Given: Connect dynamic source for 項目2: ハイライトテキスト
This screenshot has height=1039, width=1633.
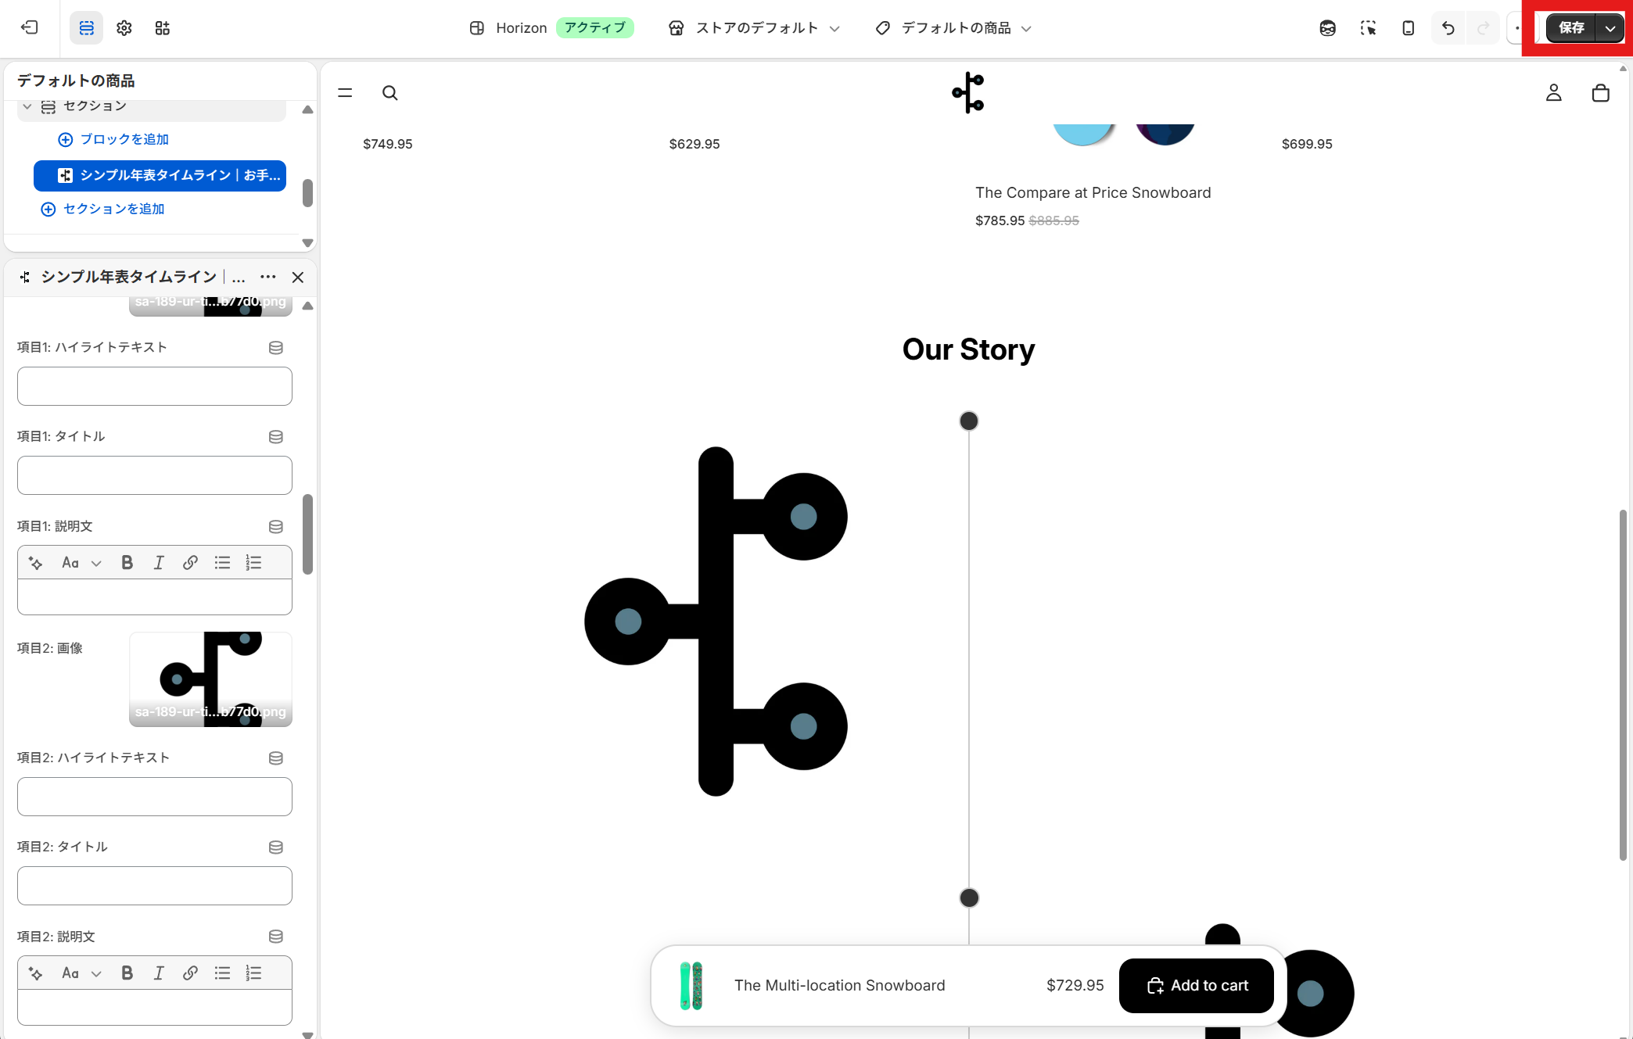Looking at the screenshot, I should point(276,758).
